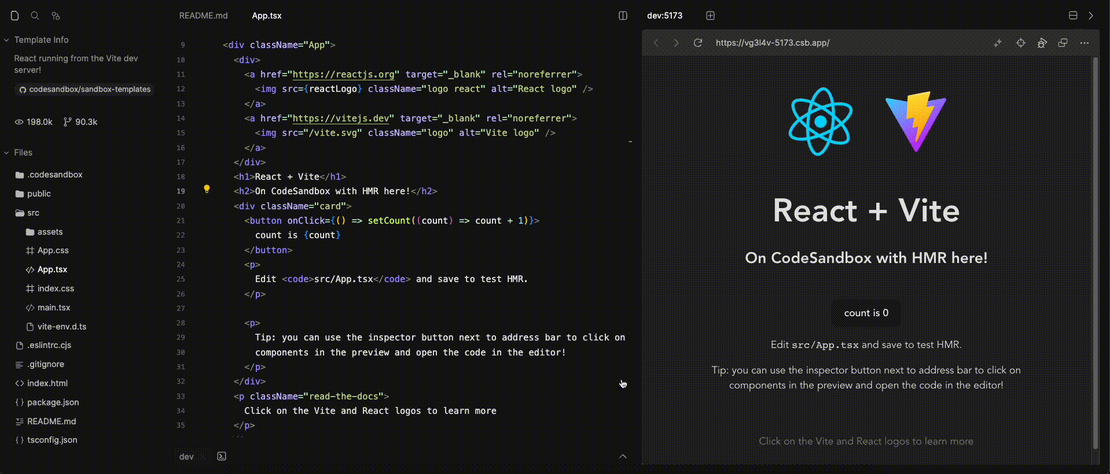Image resolution: width=1110 pixels, height=474 pixels.
Task: Open .eslintrc.cjs in file tree
Action: click(43, 345)
